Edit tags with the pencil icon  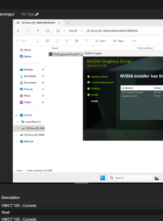pos(37,14)
